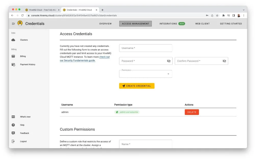The width and height of the screenshot is (256, 160).
Task: Click the What's new icon
Action: (x=13, y=117)
